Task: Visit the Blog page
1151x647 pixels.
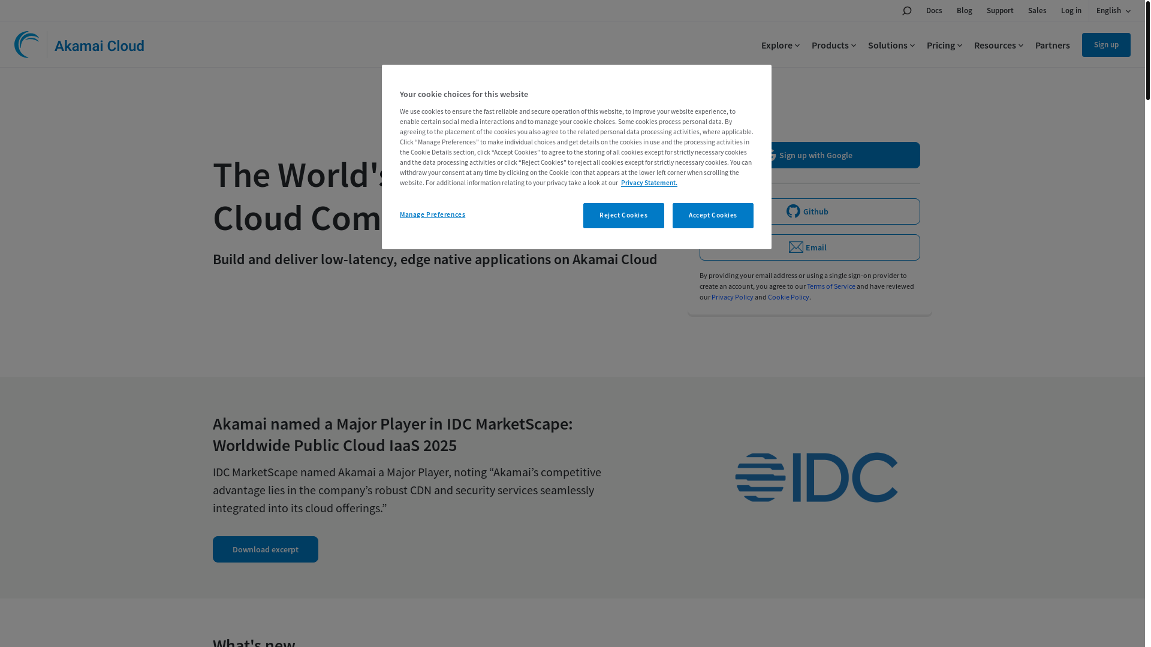Action: [x=965, y=11]
